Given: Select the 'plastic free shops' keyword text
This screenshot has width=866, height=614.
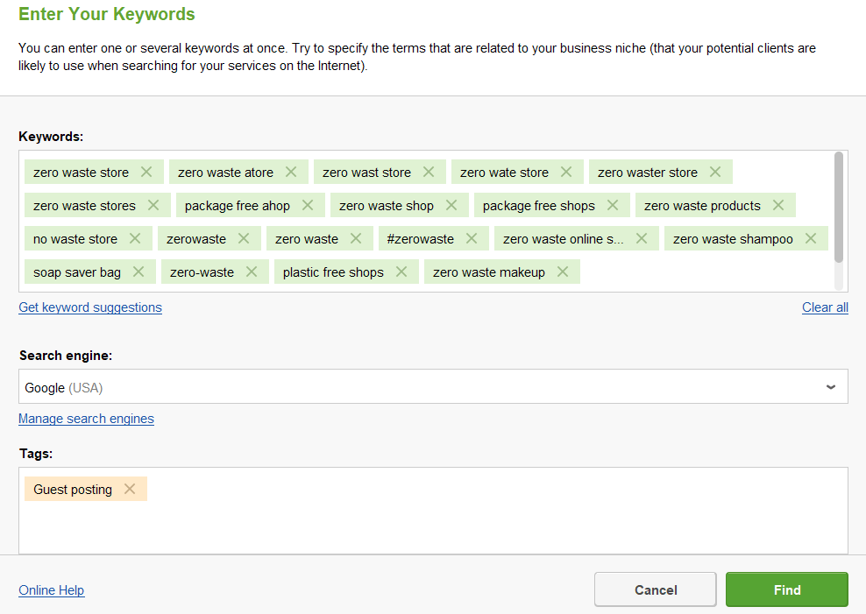Looking at the screenshot, I should (x=333, y=272).
